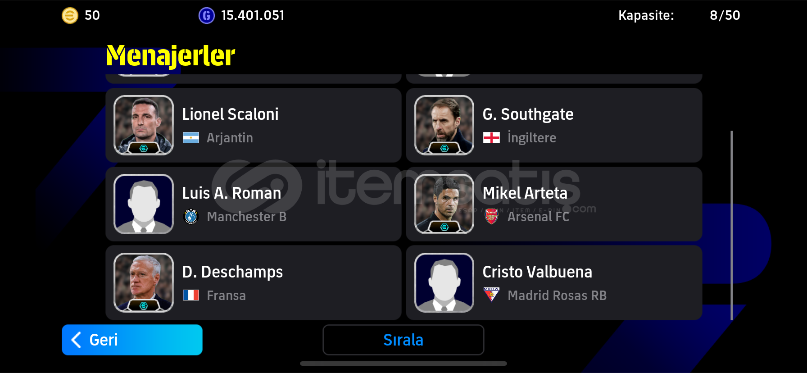Select the Luis A. Roman manager entry

click(x=254, y=204)
